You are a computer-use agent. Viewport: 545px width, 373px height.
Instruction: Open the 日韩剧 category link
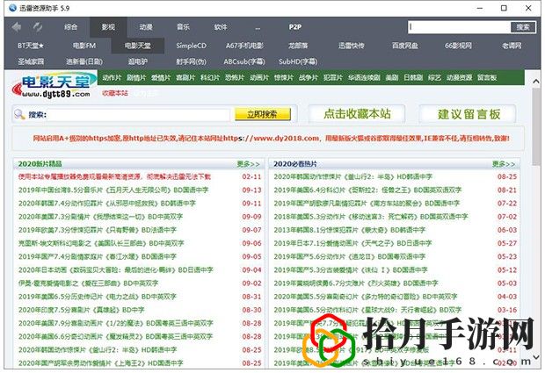click(413, 78)
